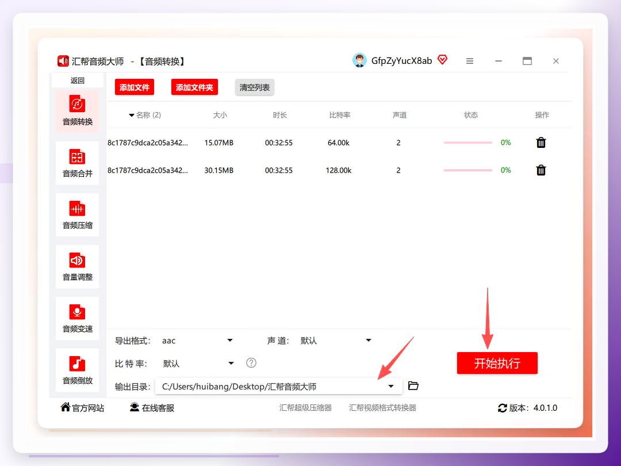Open the hamburger menu icon in title bar
Image resolution: width=621 pixels, height=466 pixels.
click(470, 61)
